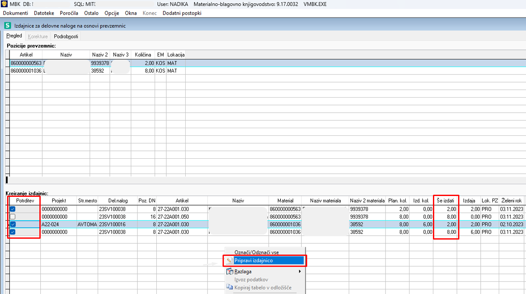The image size is (526, 294).
Task: Click the Material column header
Action: click(x=285, y=201)
